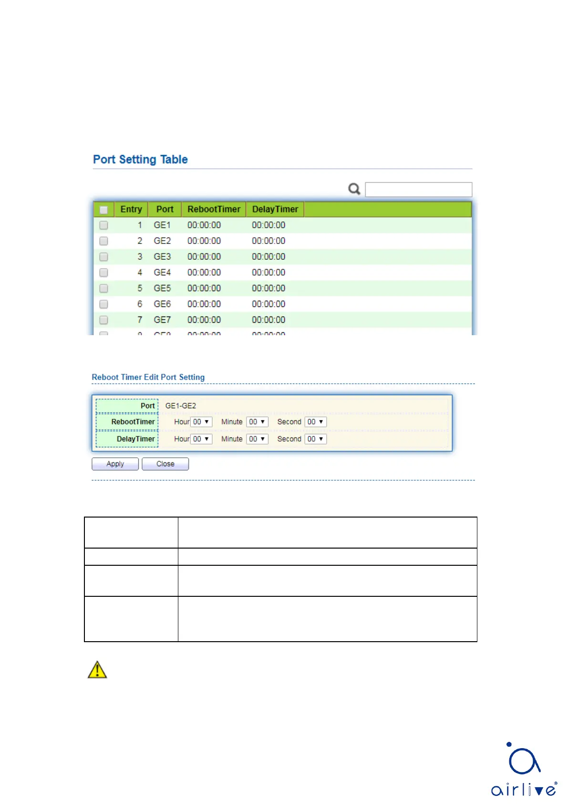This screenshot has height=804, width=568.
Task: Toggle the select-all checkbox in table header
Action: pos(103,210)
